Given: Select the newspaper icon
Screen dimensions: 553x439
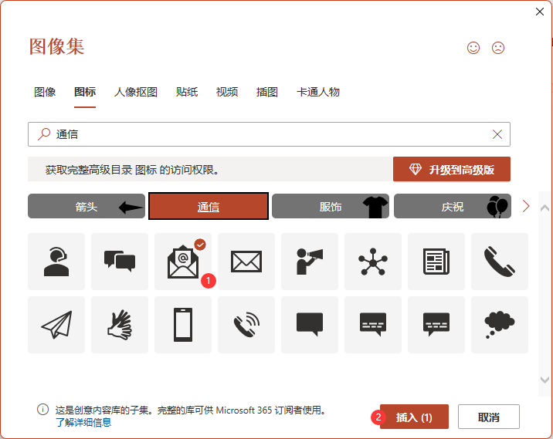Looking at the screenshot, I should [x=436, y=262].
